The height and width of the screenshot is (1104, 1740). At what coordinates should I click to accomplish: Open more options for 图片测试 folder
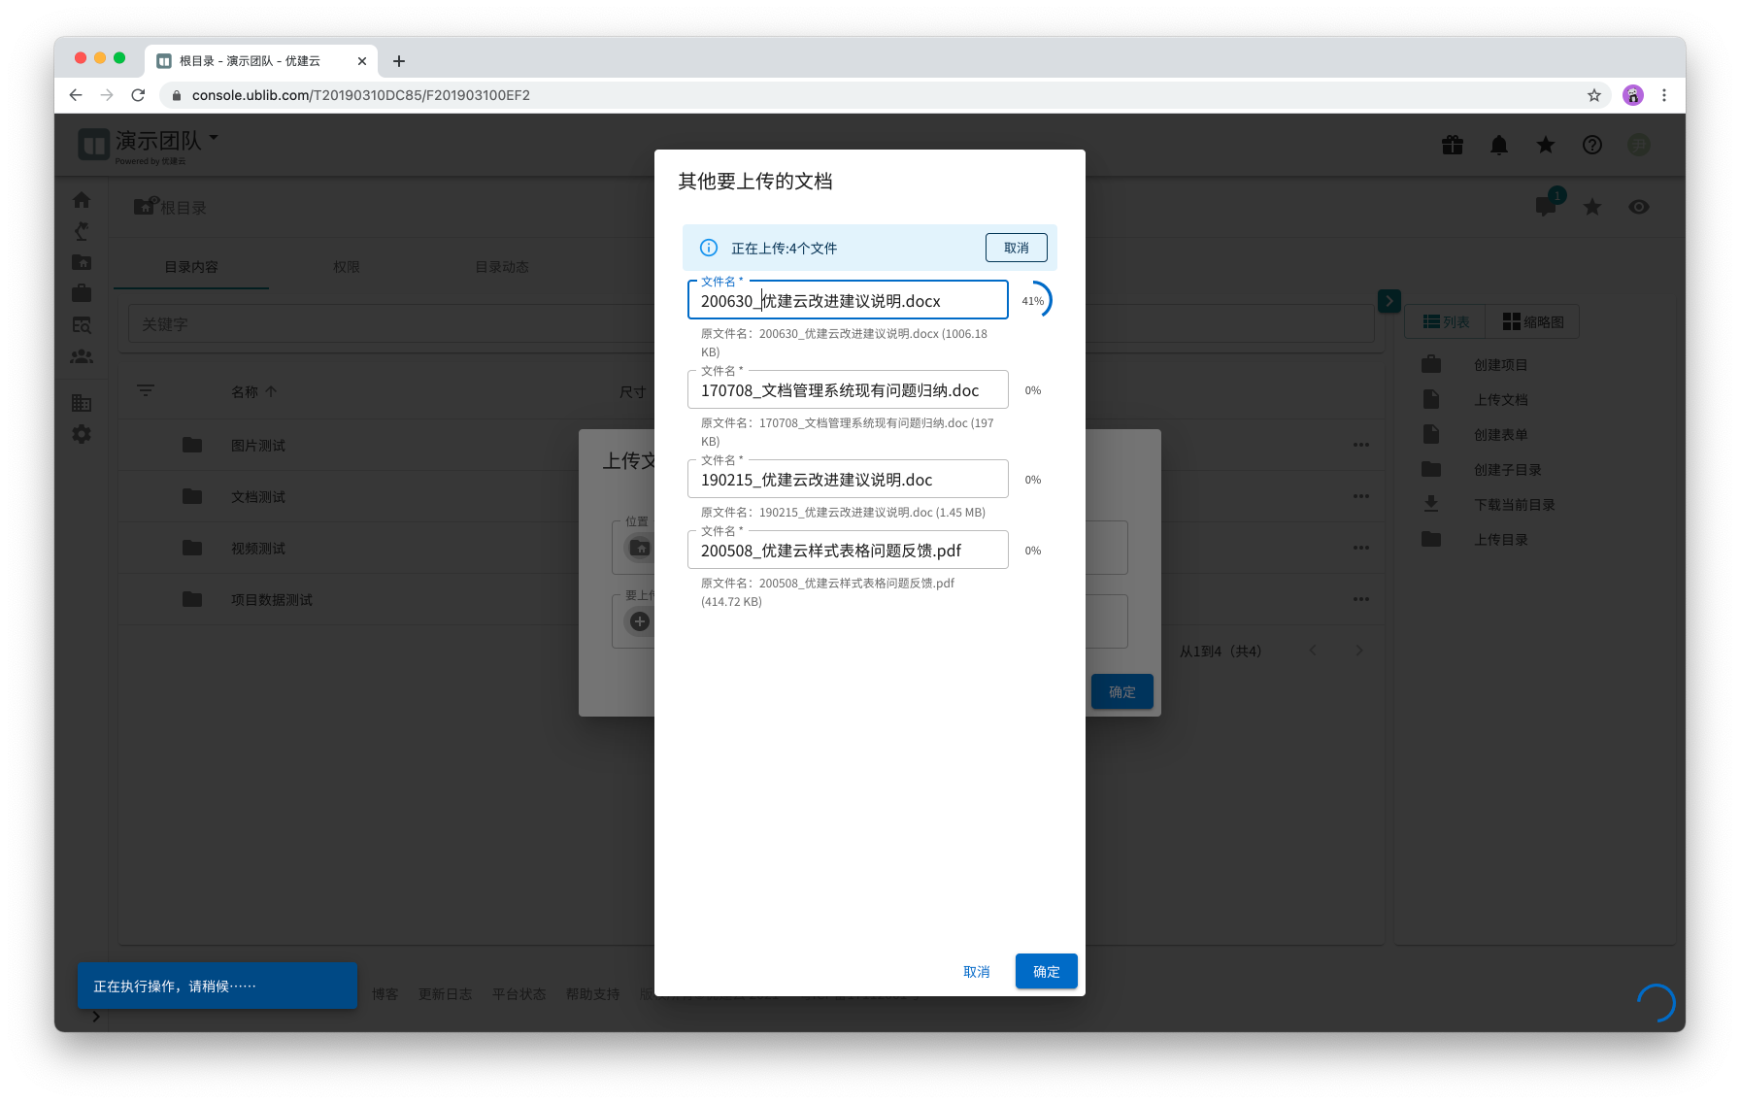tap(1361, 445)
